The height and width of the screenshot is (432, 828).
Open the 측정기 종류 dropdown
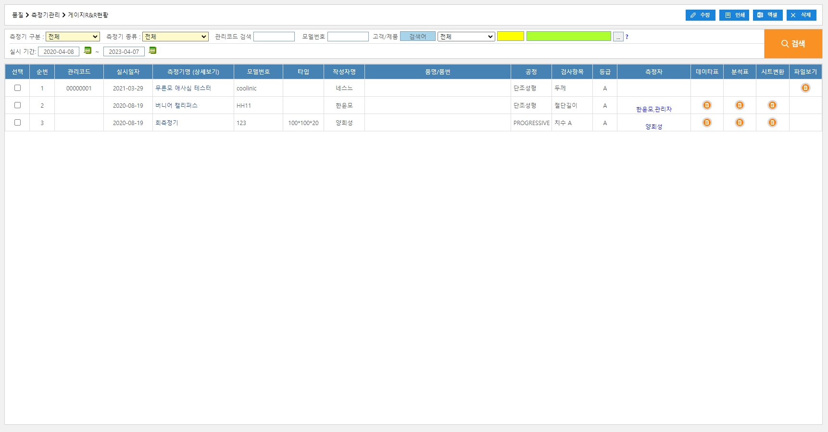[x=175, y=37]
